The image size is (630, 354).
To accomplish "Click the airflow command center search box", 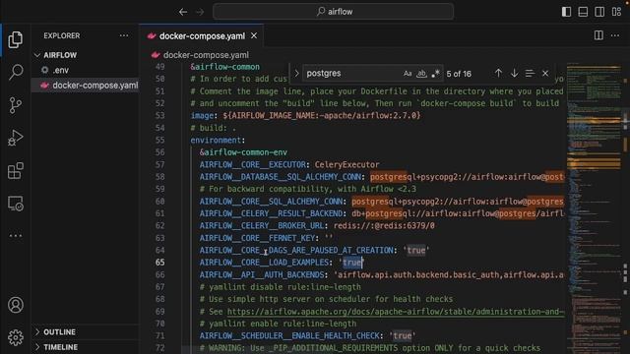I will (x=334, y=12).
